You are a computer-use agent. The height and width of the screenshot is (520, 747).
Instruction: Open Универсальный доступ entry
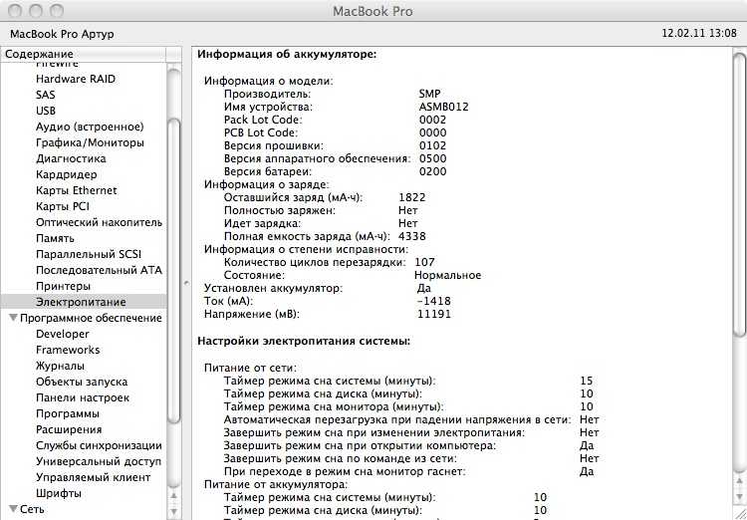tap(99, 461)
